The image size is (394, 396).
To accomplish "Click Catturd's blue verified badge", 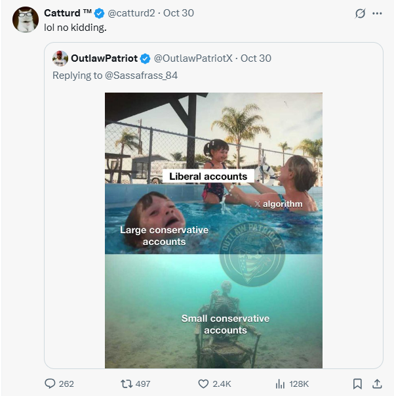I will click(99, 13).
